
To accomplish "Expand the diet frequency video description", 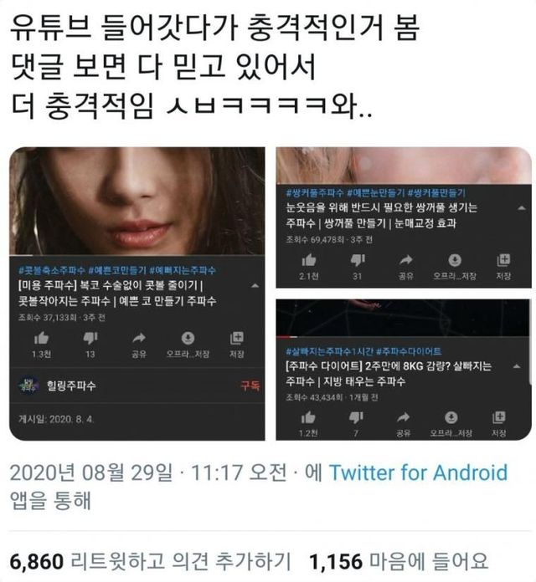I will (516, 367).
